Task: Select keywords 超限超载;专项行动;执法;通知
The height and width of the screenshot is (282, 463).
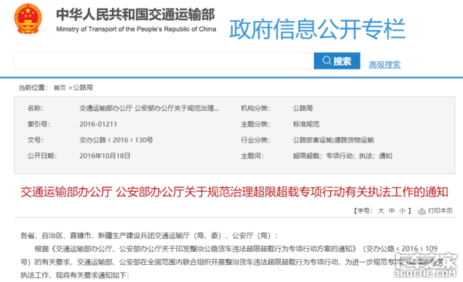Action: pyautogui.click(x=343, y=156)
